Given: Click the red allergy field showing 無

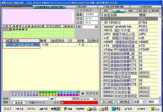Looking at the screenshot, I should point(79,103).
